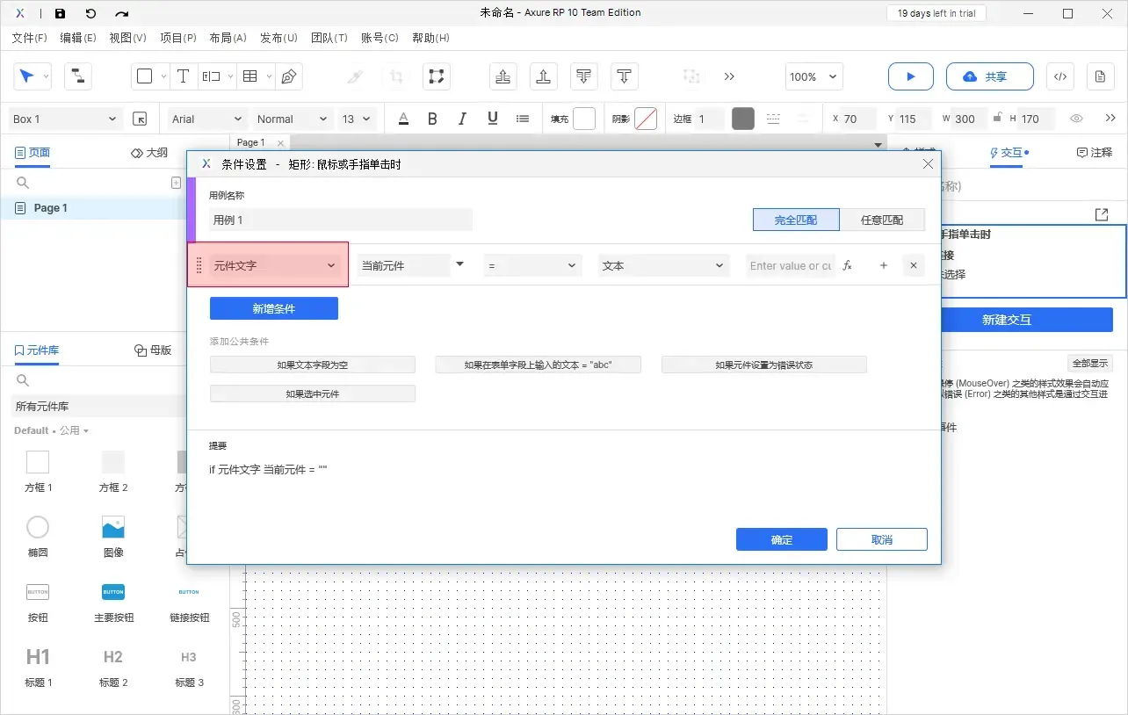Image resolution: width=1128 pixels, height=715 pixels.
Task: Select the 完全匹配 match option
Action: pos(795,220)
